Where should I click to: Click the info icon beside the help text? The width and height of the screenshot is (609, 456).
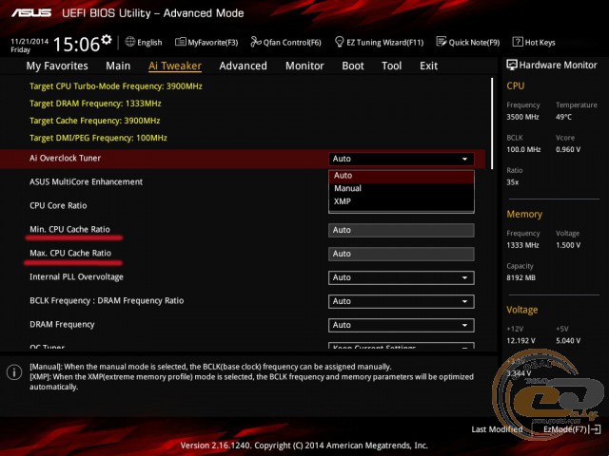(x=14, y=372)
